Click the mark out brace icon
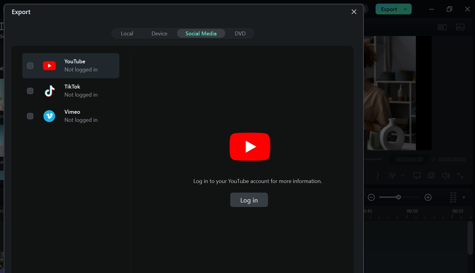Screen dimensions: 475x273 click(377, 175)
